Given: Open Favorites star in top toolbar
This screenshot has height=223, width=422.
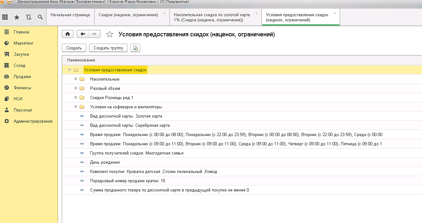Looking at the screenshot, I should coord(17,17).
